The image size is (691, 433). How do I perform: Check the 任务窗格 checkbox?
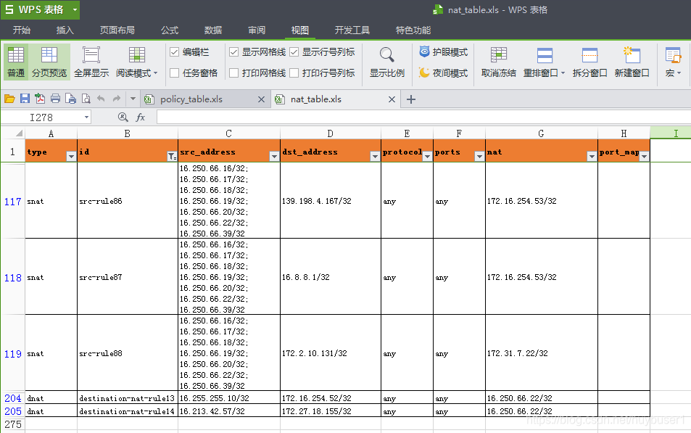tap(175, 73)
